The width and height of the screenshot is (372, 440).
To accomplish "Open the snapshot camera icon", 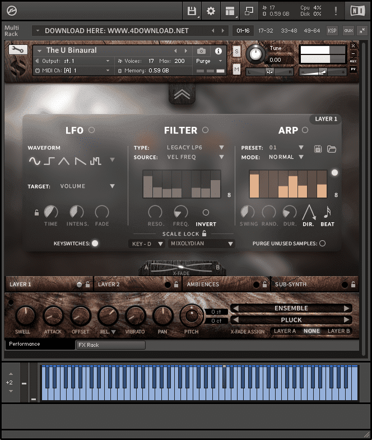I will pos(201,51).
